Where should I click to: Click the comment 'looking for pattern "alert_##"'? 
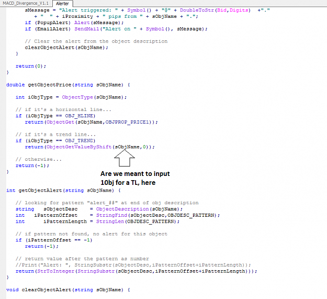(x=107, y=203)
